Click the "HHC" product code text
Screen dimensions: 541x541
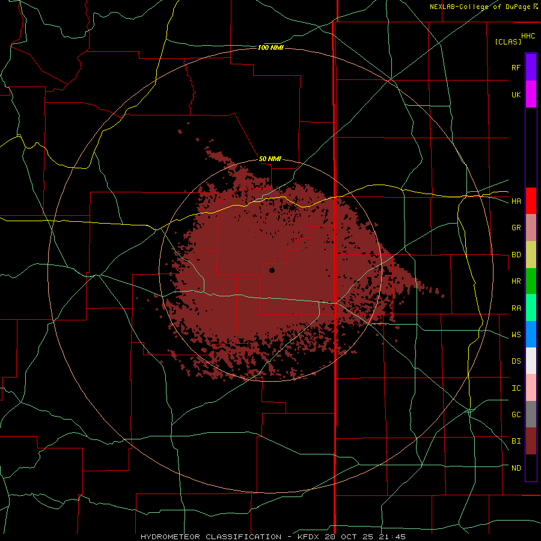pos(528,36)
